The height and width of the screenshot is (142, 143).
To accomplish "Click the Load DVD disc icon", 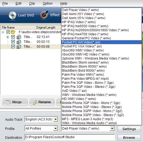I will (x=12, y=15).
